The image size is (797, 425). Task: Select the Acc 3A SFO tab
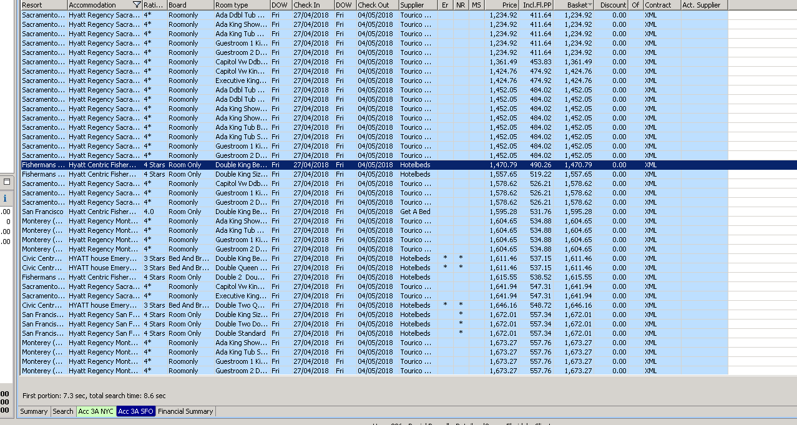pyautogui.click(x=136, y=411)
